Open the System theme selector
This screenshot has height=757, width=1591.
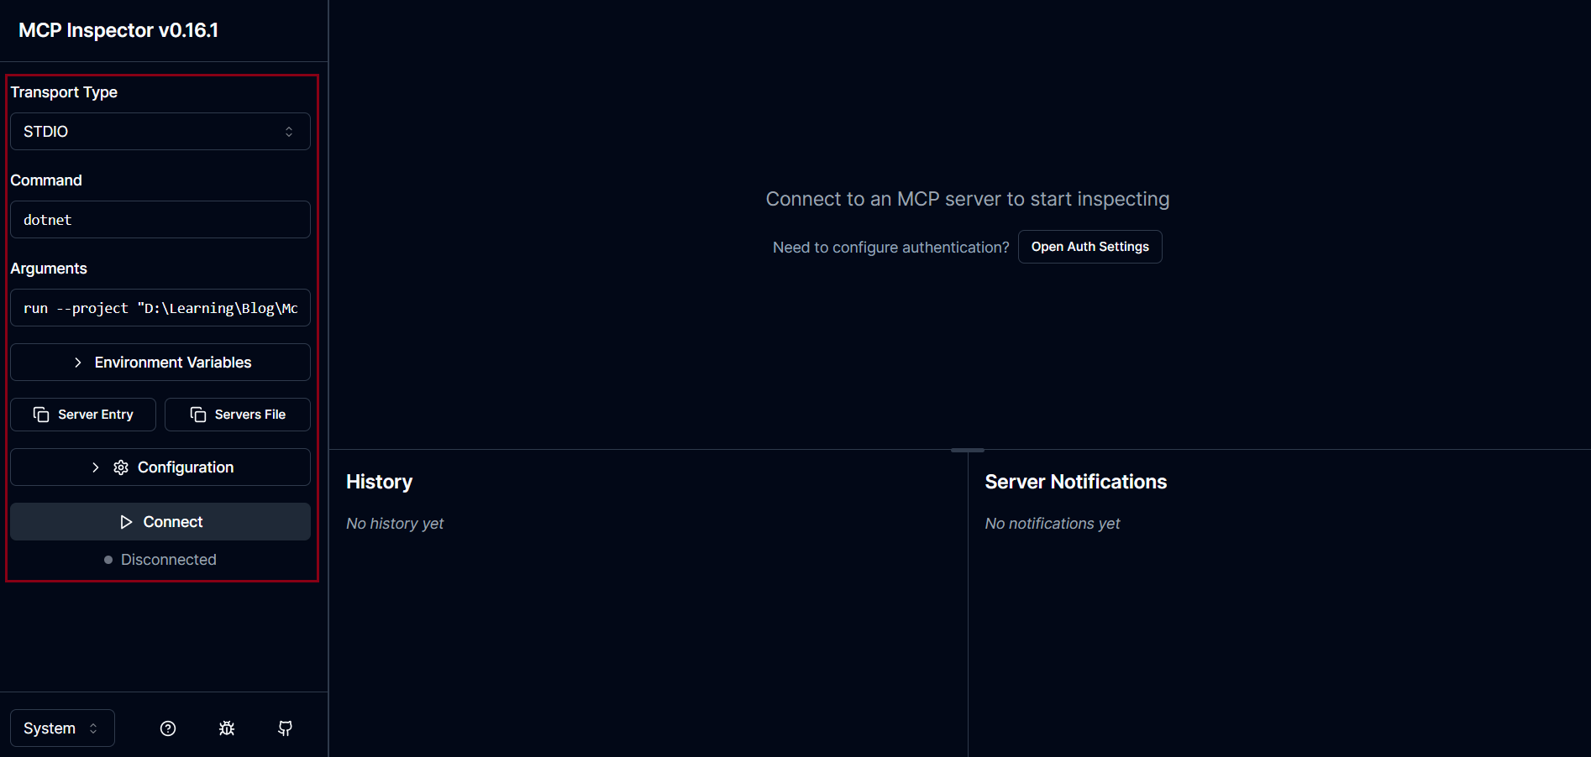(62, 728)
